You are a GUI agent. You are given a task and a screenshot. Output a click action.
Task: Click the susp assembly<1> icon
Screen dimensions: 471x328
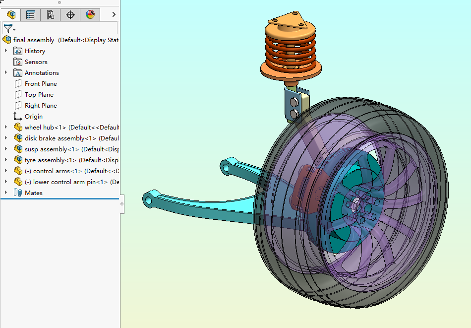pos(18,149)
